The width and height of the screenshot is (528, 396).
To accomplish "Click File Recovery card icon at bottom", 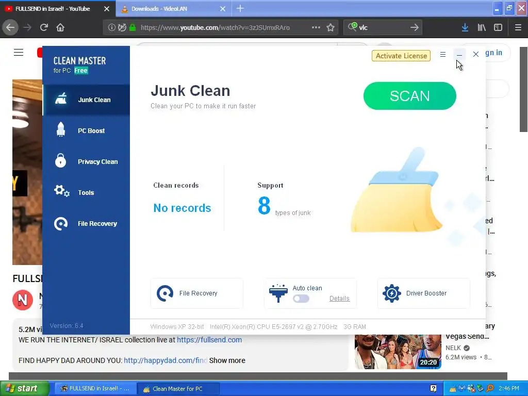I will click(x=165, y=293).
